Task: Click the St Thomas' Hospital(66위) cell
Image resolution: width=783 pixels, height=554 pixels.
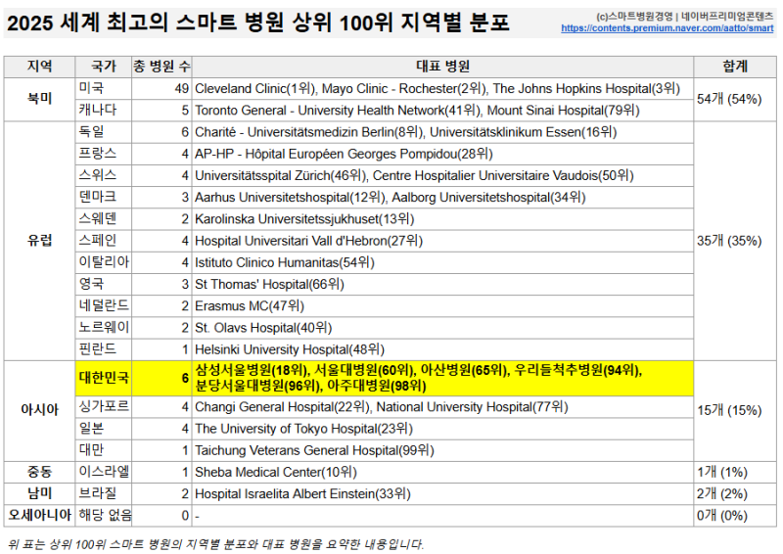Action: tap(442, 284)
